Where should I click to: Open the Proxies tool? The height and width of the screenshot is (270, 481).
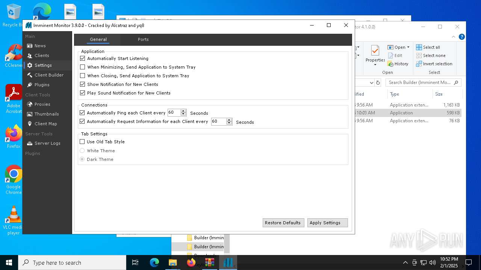(x=42, y=104)
